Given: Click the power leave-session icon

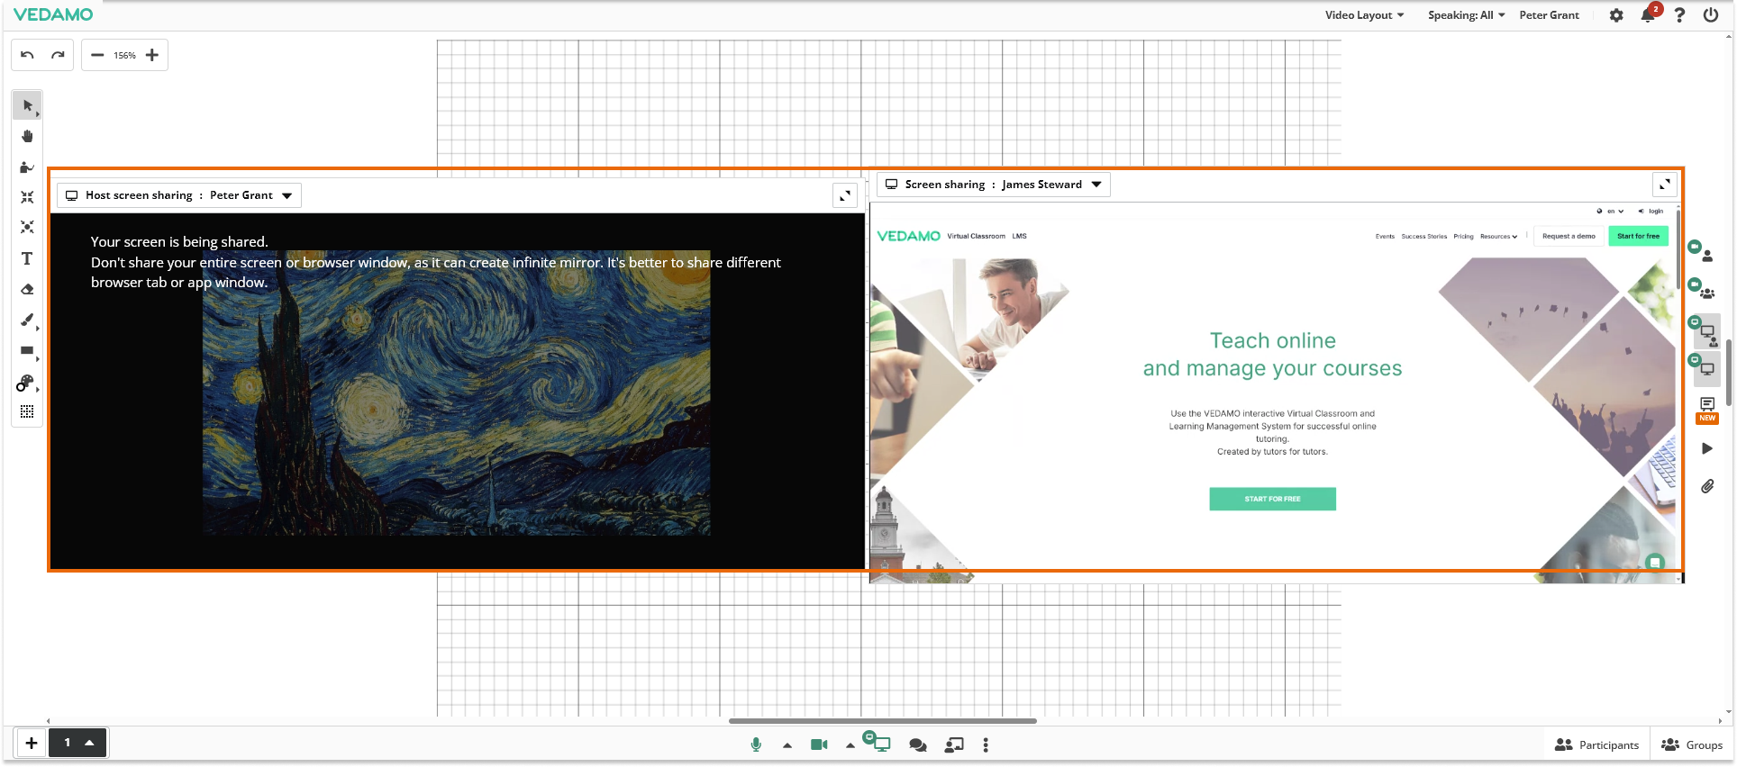Looking at the screenshot, I should pyautogui.click(x=1710, y=15).
